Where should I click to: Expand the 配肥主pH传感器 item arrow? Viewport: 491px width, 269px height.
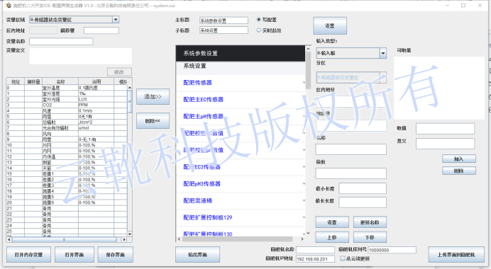point(304,117)
